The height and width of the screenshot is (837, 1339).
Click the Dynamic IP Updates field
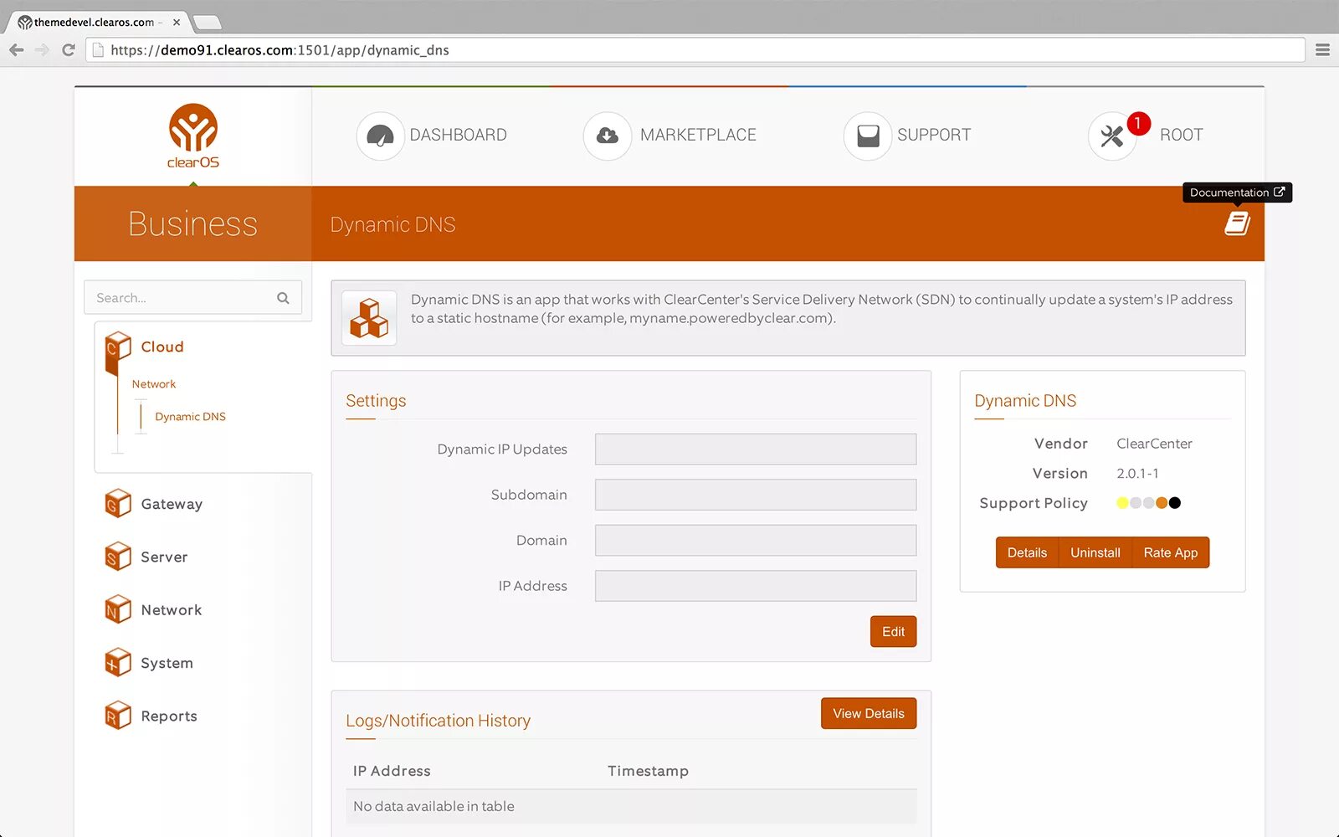756,449
